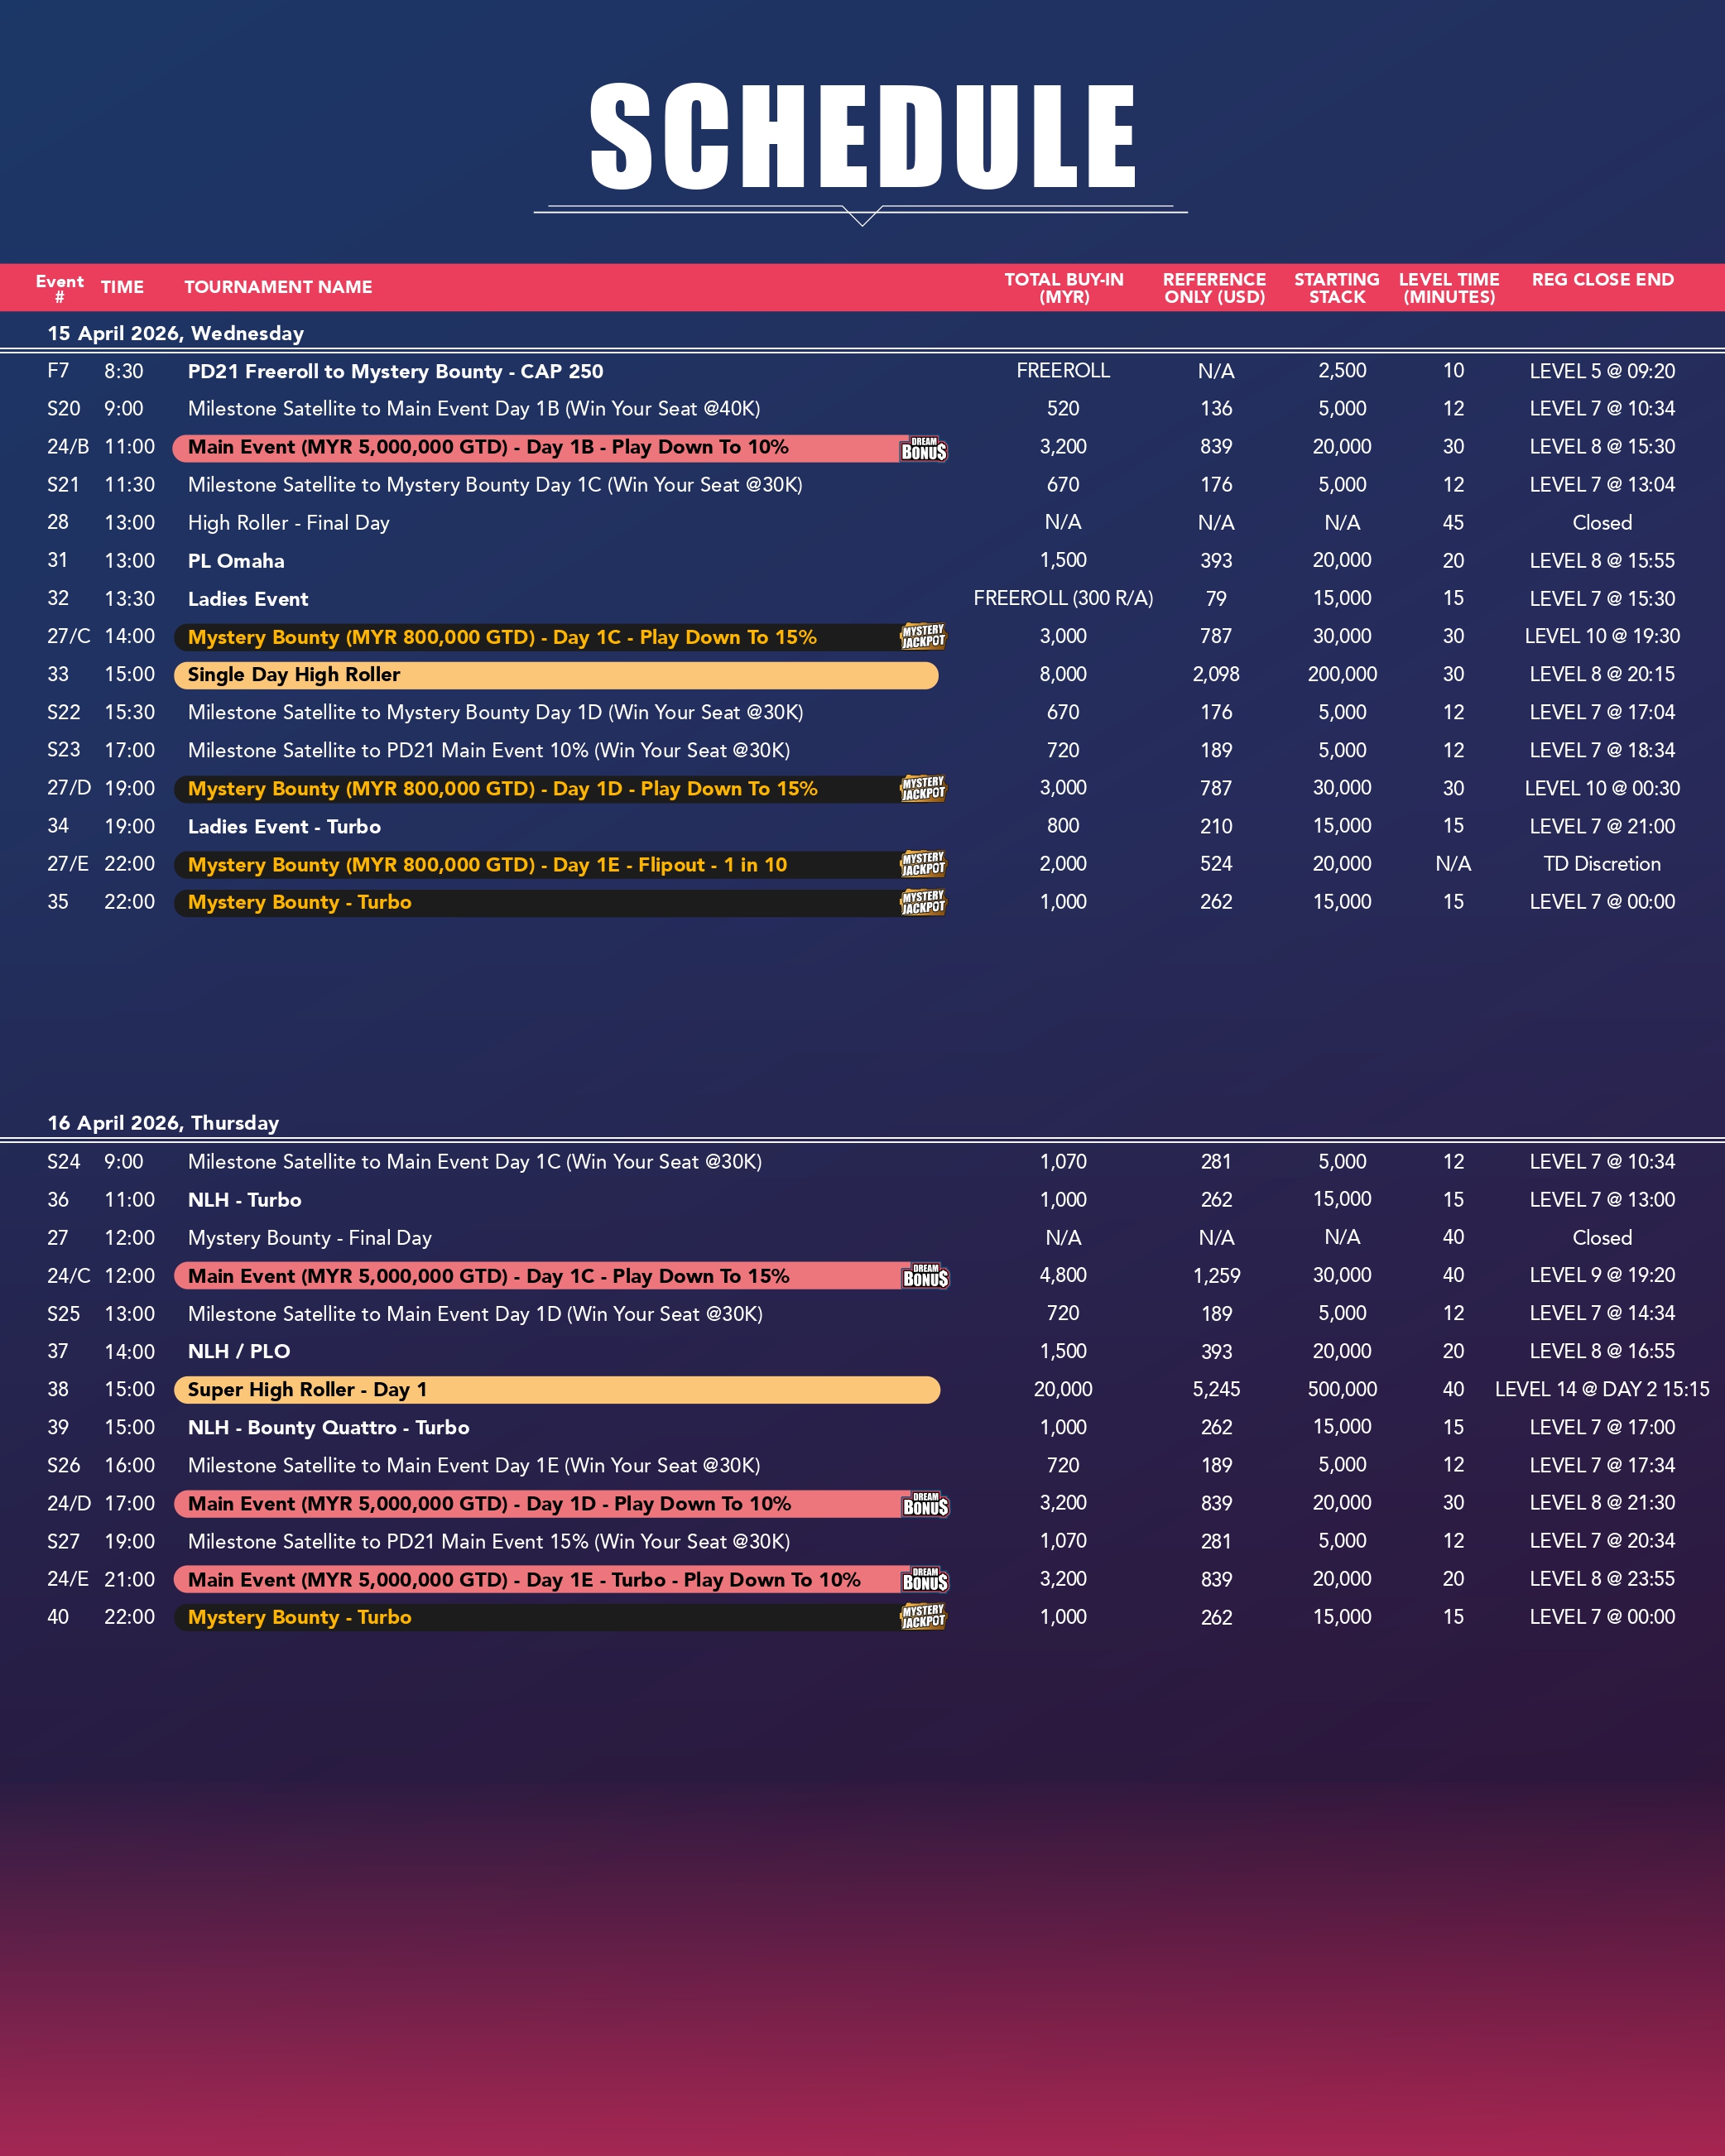Click Mystery Jackpot badge on event 40 Mystery Bounty Turbo
The width and height of the screenshot is (1725, 2156).
[923, 1617]
